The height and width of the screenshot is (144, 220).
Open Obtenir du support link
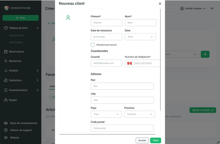21,130
